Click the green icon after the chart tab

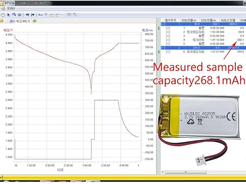[x=34, y=21]
